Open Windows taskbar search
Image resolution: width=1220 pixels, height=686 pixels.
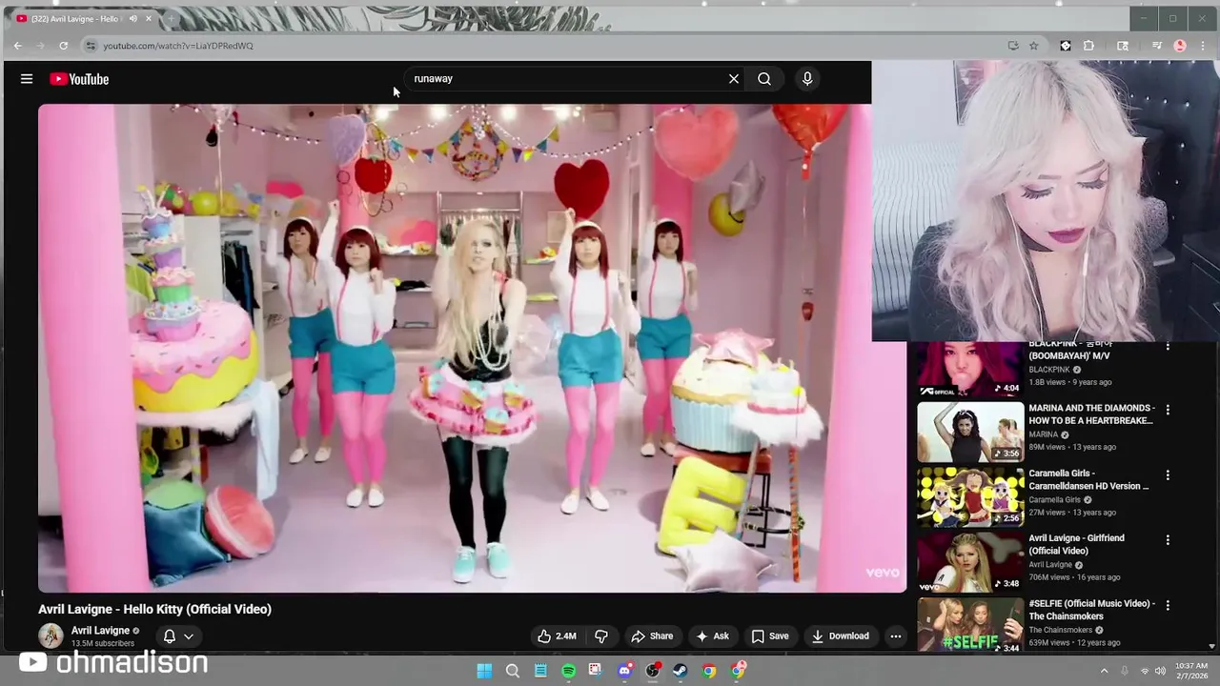pyautogui.click(x=512, y=671)
